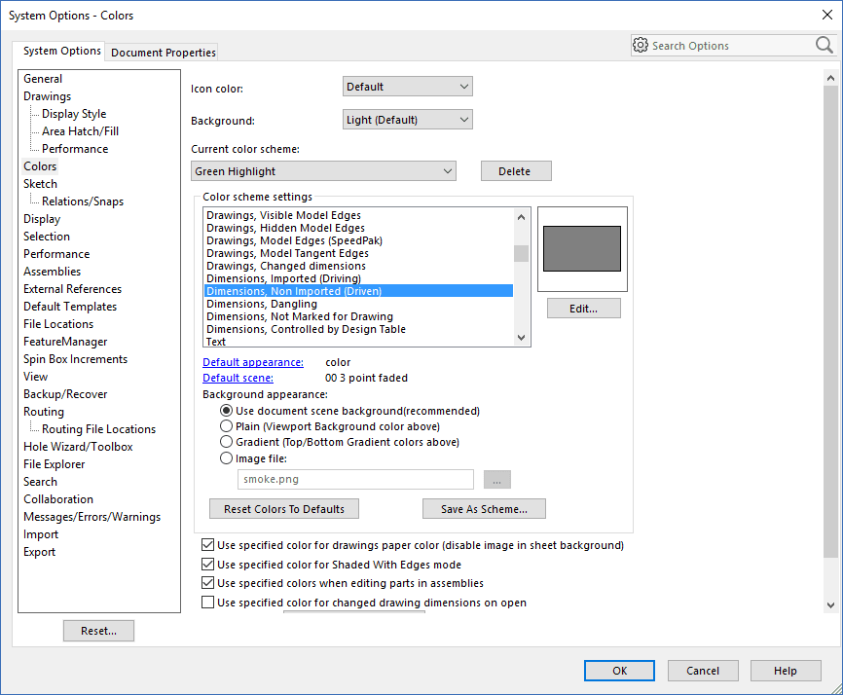The width and height of the screenshot is (843, 695).
Task: Close the System Options dialog
Action: [827, 15]
